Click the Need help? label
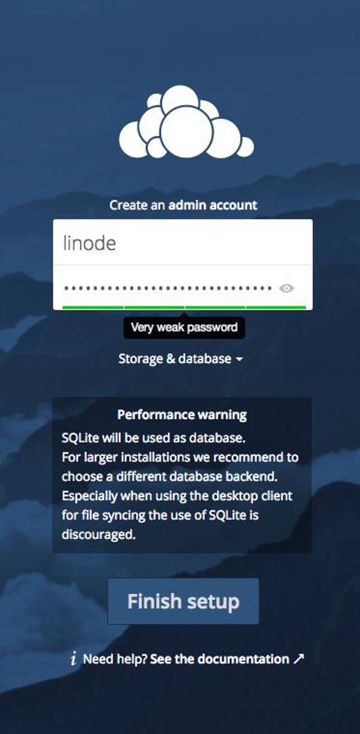The height and width of the screenshot is (734, 360). (115, 659)
